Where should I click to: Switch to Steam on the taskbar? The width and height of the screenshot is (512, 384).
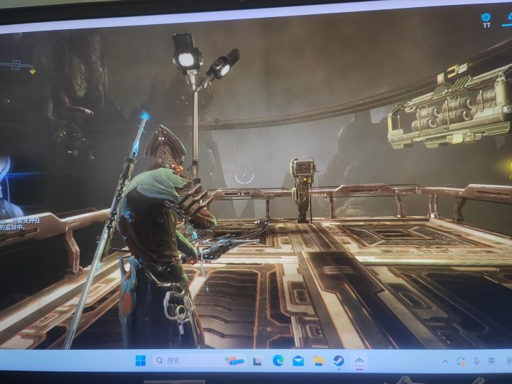[x=338, y=361]
